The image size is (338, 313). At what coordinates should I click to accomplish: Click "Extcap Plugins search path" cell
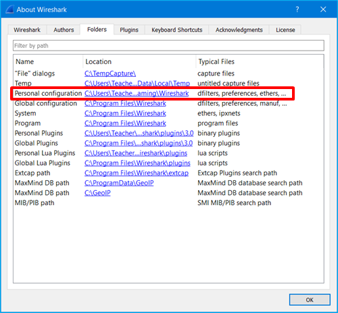[x=237, y=173]
